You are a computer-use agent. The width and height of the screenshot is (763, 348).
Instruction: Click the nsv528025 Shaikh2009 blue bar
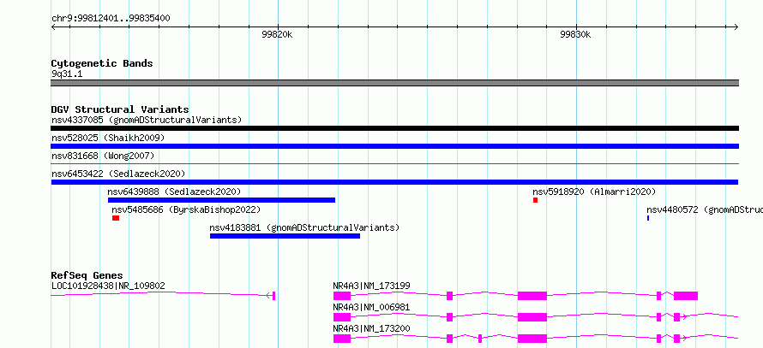coord(394,146)
